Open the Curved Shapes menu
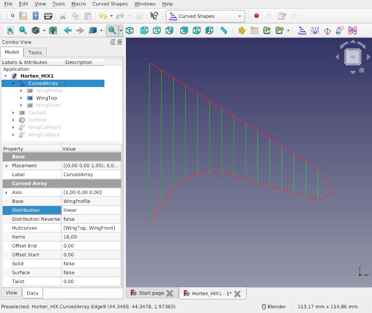The width and height of the screenshot is (372, 313). [110, 4]
